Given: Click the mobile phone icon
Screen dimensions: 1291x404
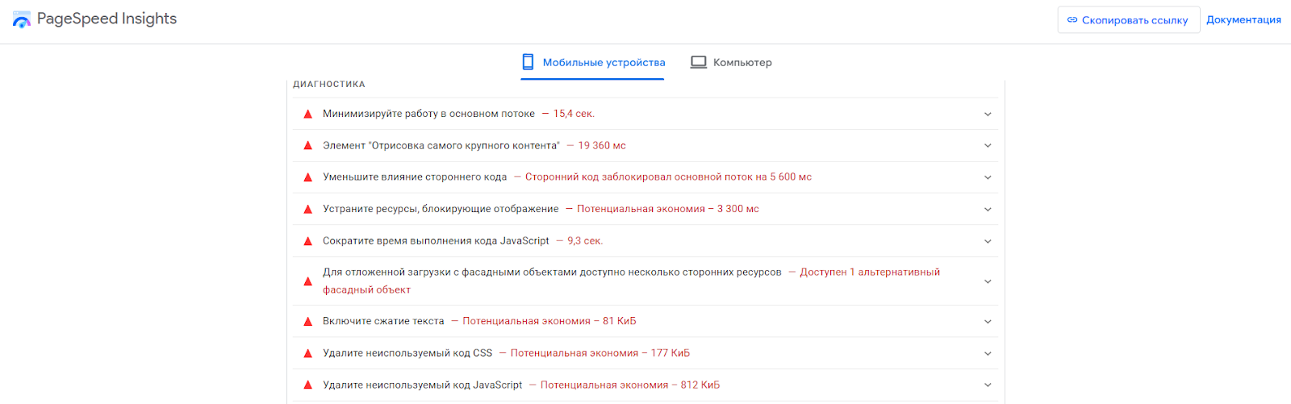Looking at the screenshot, I should pos(528,62).
